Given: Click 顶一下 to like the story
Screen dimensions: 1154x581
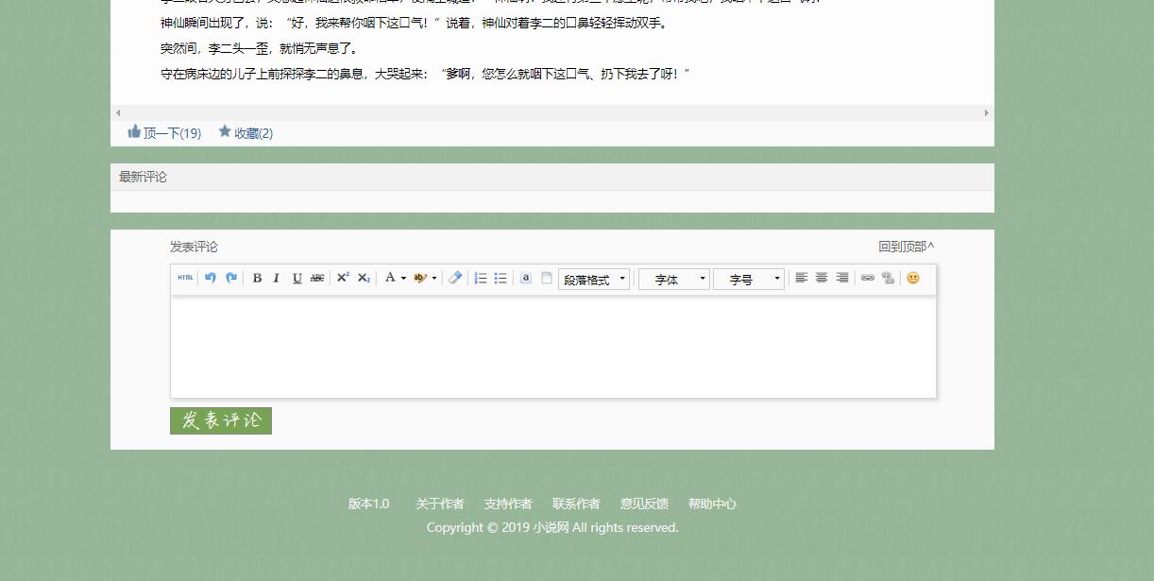Looking at the screenshot, I should pyautogui.click(x=165, y=133).
